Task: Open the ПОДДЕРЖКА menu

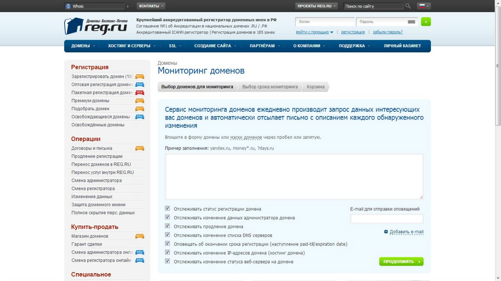Action: (354, 46)
